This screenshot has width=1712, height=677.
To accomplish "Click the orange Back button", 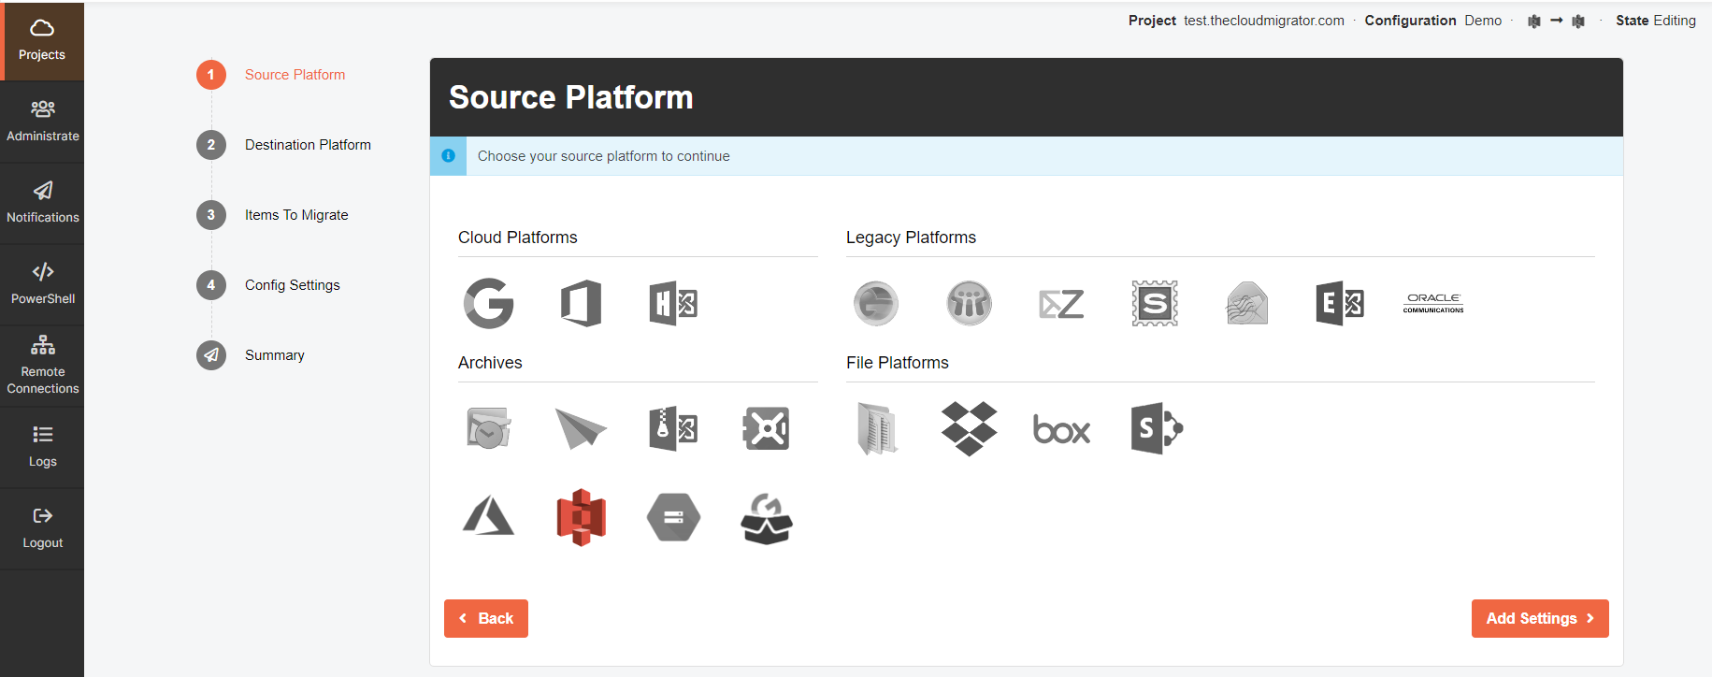I will point(486,619).
